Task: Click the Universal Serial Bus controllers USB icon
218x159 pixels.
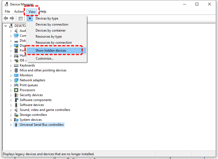Action: coord(16,125)
